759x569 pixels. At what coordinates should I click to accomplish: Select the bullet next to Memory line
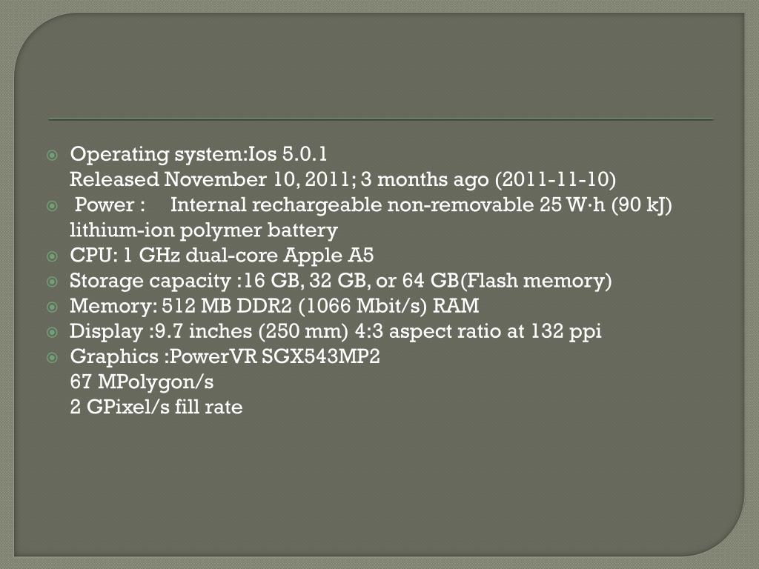(53, 307)
